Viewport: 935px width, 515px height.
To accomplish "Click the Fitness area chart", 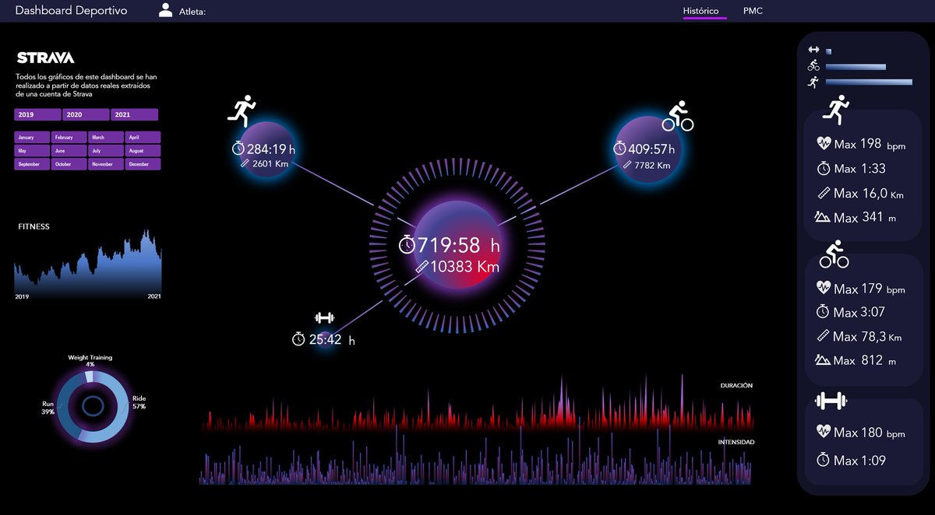I will (88, 265).
